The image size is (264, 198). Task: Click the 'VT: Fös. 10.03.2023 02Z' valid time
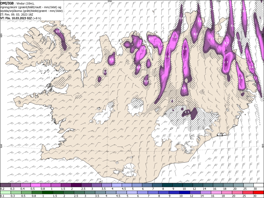(16, 18)
